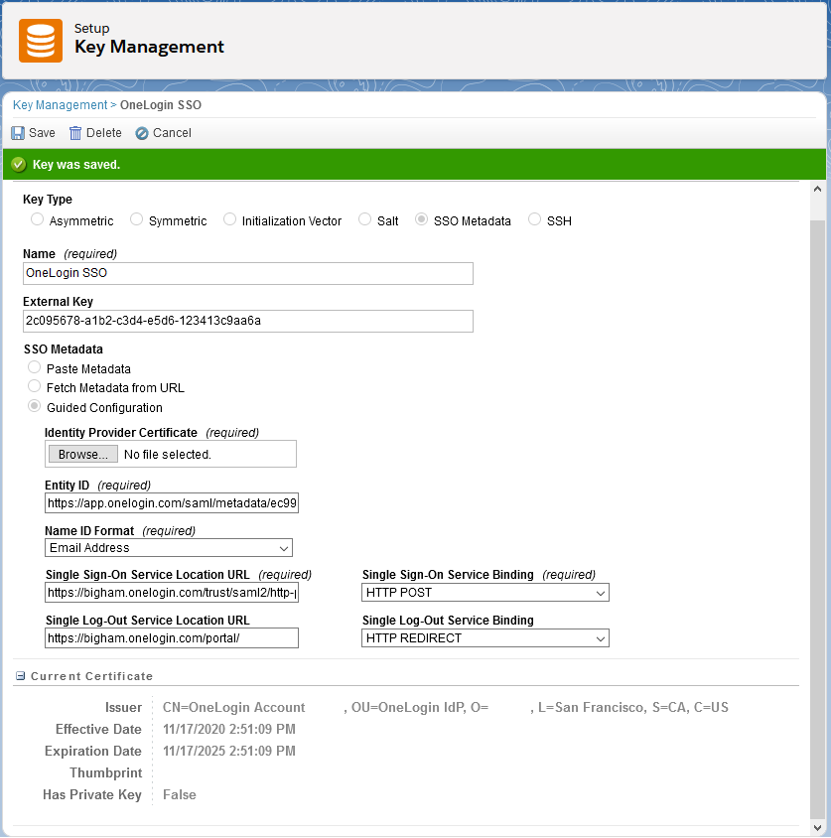Viewport: 831px width, 838px height.
Task: Click the Entity ID input field
Action: pyautogui.click(x=172, y=503)
